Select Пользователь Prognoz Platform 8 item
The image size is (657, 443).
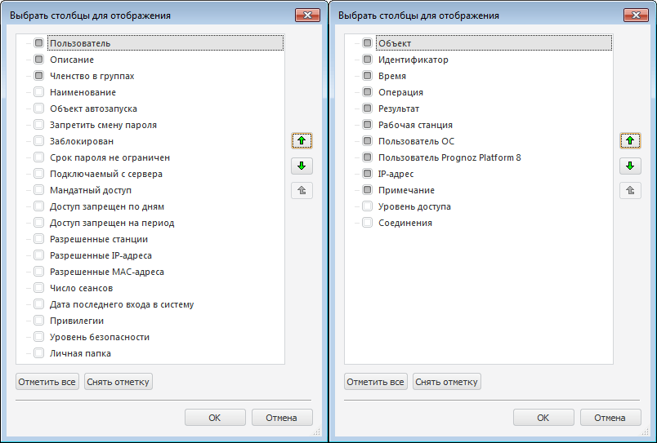[x=449, y=157]
